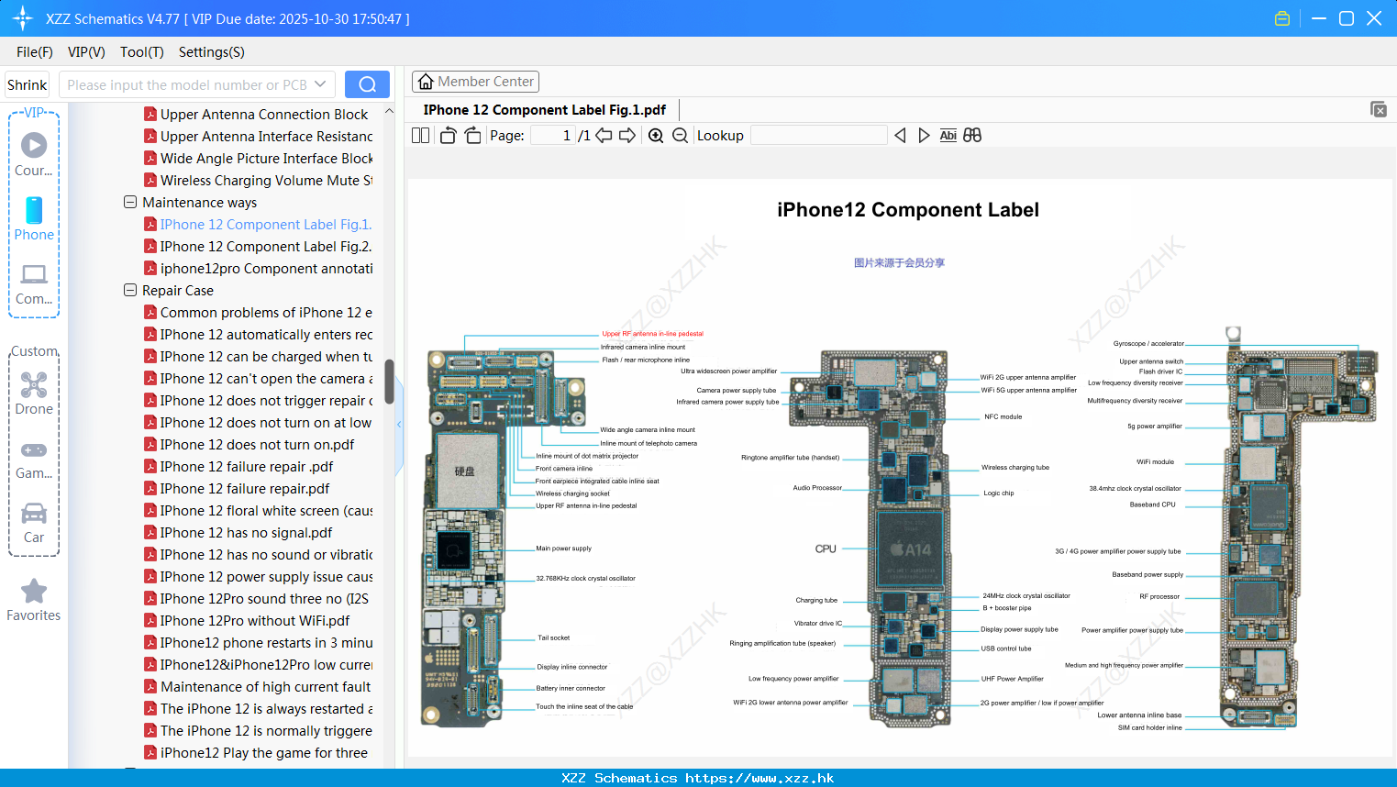
Task: Go to the next page arrow
Action: [627, 136]
